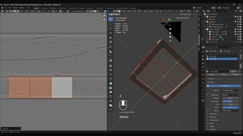Open the Options button in viewport header
Viewport: 243px width, 136px height.
point(196,14)
